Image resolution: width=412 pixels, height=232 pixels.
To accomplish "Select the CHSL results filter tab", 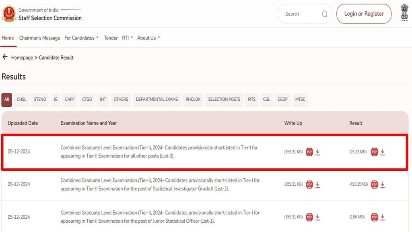I will click(21, 99).
